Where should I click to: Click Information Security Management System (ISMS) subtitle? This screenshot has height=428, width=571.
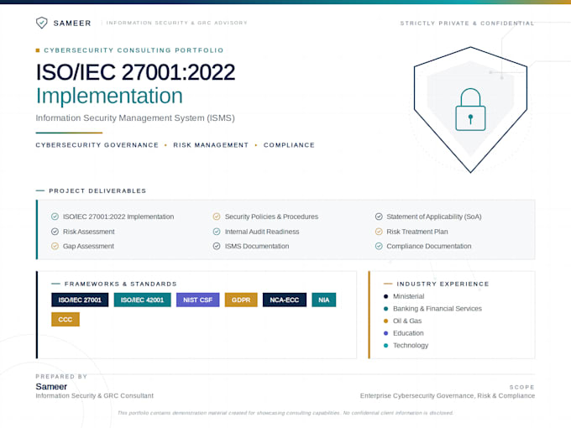(x=135, y=118)
